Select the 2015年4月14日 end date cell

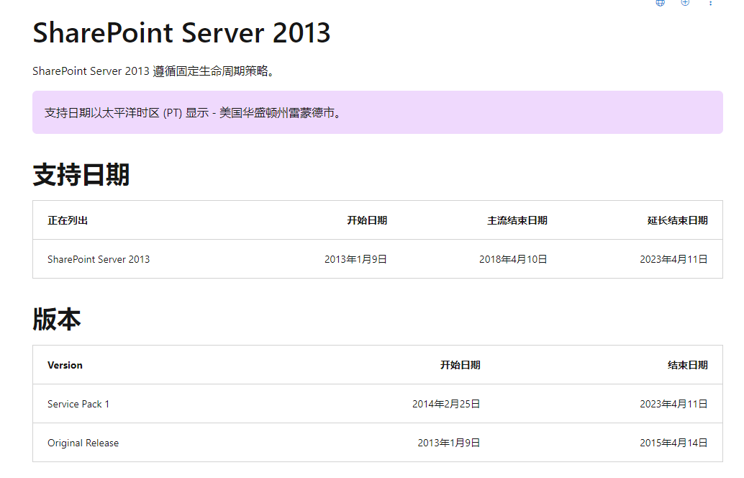pyautogui.click(x=673, y=443)
